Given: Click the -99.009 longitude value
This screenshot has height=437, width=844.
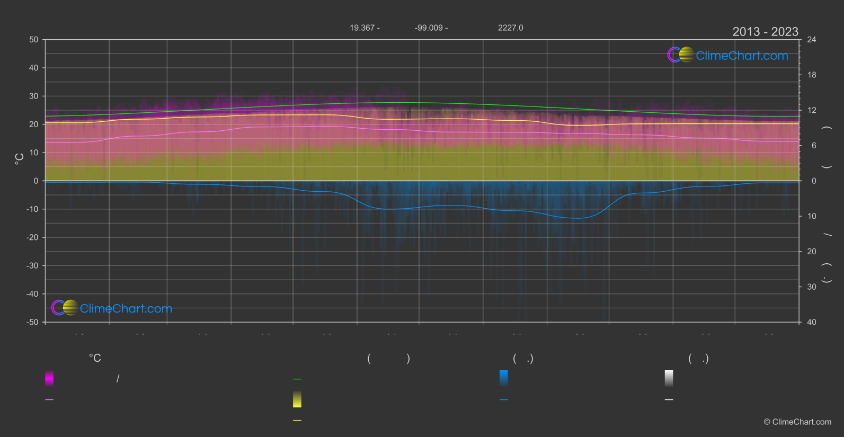Looking at the screenshot, I should (x=428, y=28).
